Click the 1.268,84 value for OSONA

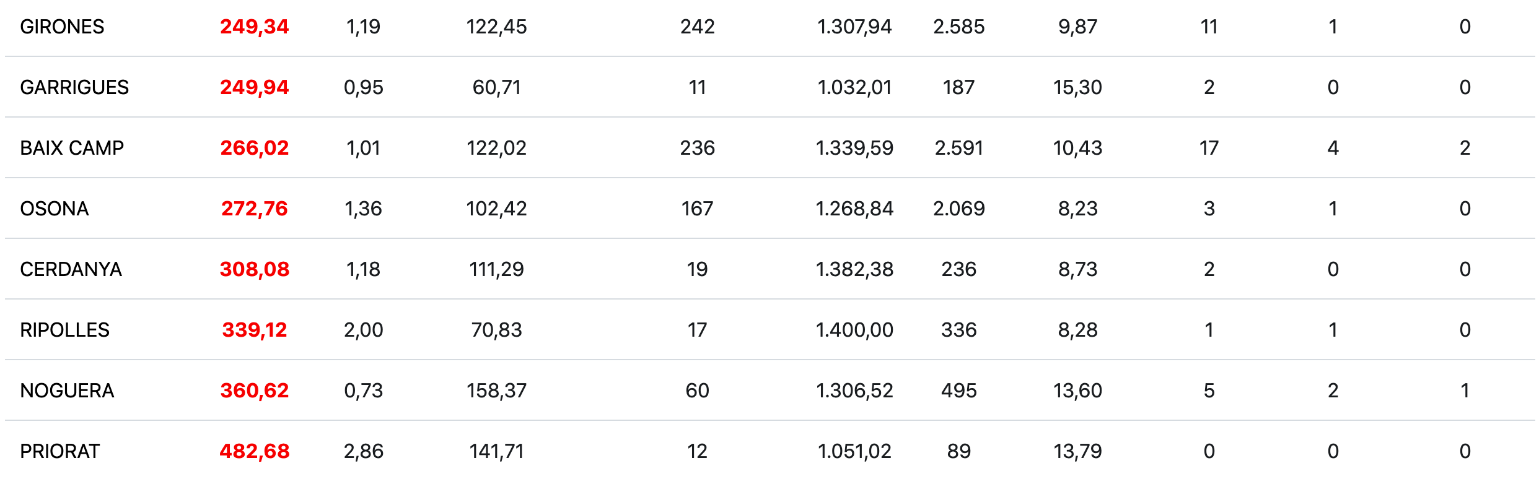854,209
